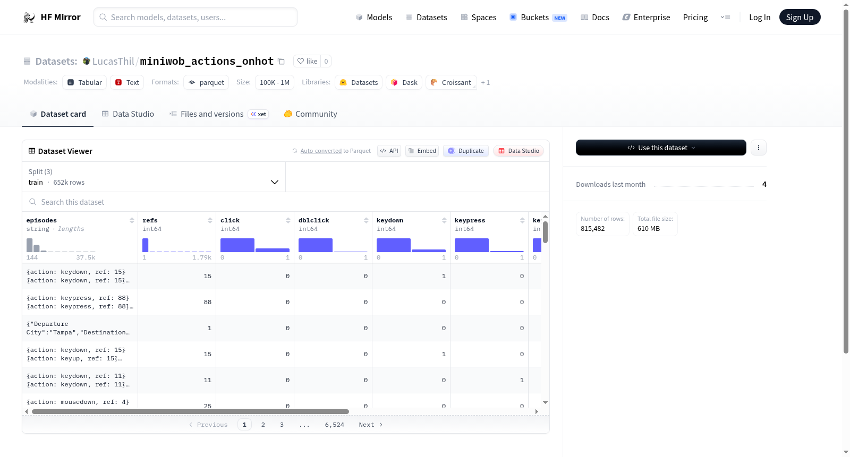
Task: Click the Dataset Viewer table icon
Action: pyautogui.click(x=32, y=151)
